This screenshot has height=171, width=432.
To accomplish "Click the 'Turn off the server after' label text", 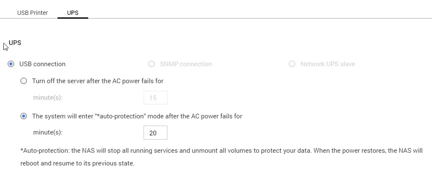I will pos(98,81).
